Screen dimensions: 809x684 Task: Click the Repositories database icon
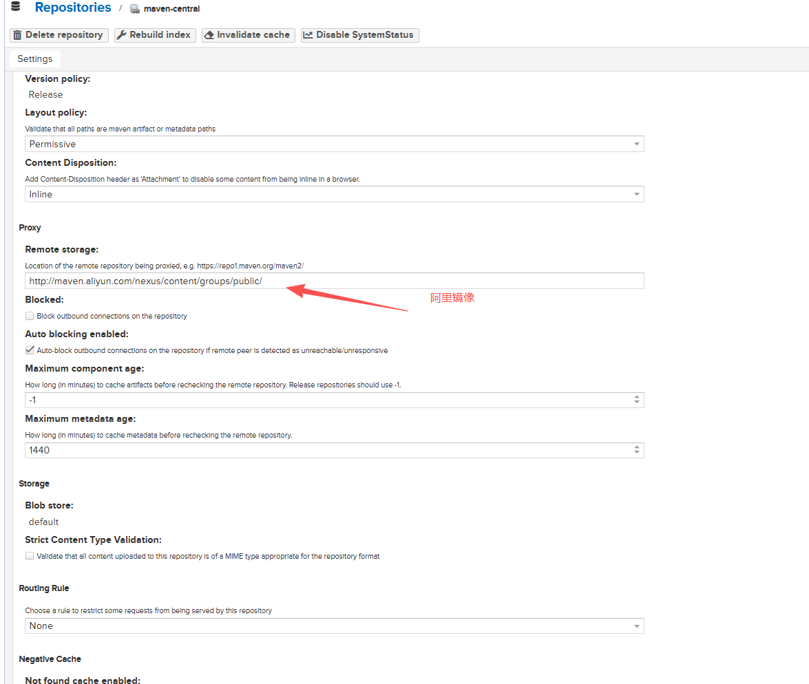(15, 7)
